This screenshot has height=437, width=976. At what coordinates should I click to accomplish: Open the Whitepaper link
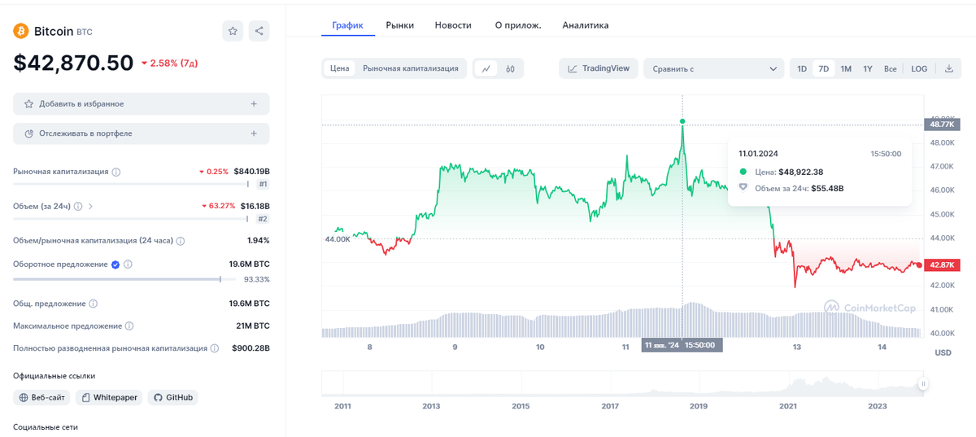coord(109,398)
